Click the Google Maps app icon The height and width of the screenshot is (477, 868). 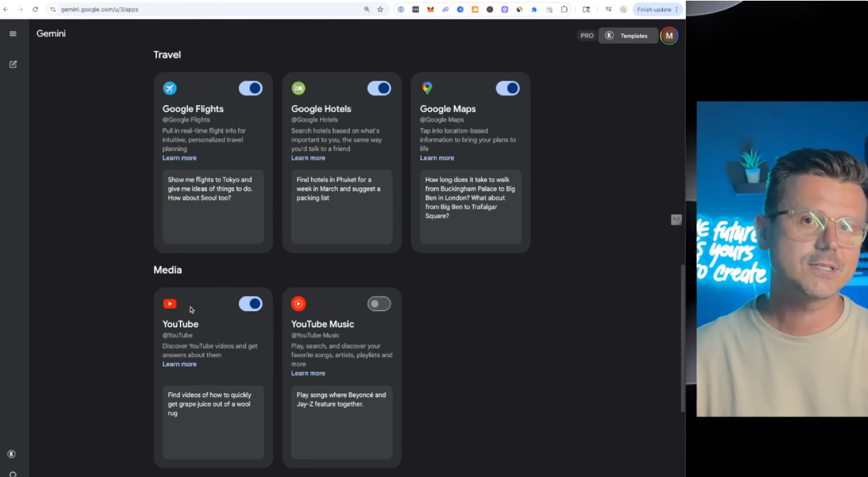(x=427, y=88)
